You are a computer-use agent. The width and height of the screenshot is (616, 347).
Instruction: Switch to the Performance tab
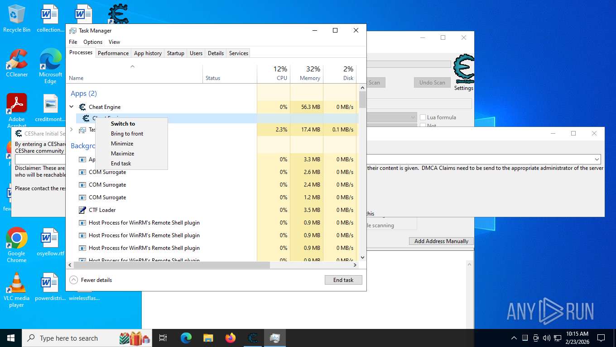(x=113, y=53)
